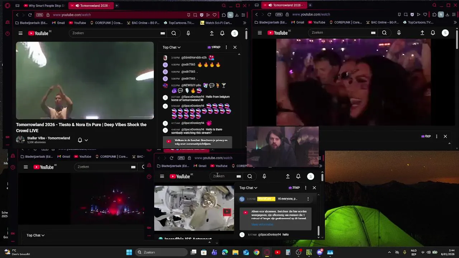This screenshot has width=459, height=258.
Task: Open message options for the WorldCam chat message
Action: point(308,199)
